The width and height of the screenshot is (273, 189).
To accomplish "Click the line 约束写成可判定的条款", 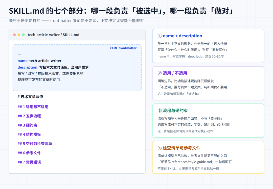I will pyautogui.click(x=194, y=124).
